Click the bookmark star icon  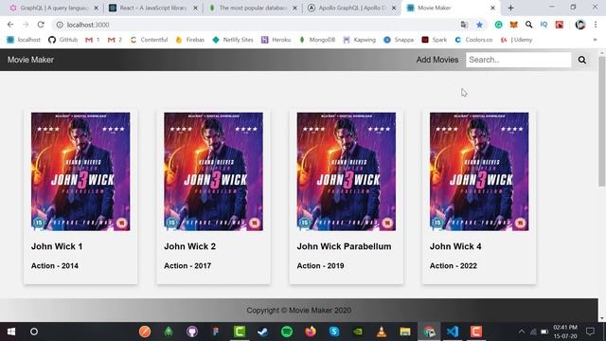tap(480, 25)
